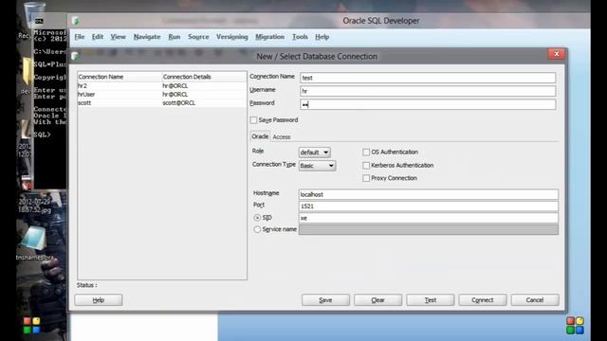Screen dimensions: 607x341
Task: Switch to the Access tab
Action: 282,136
